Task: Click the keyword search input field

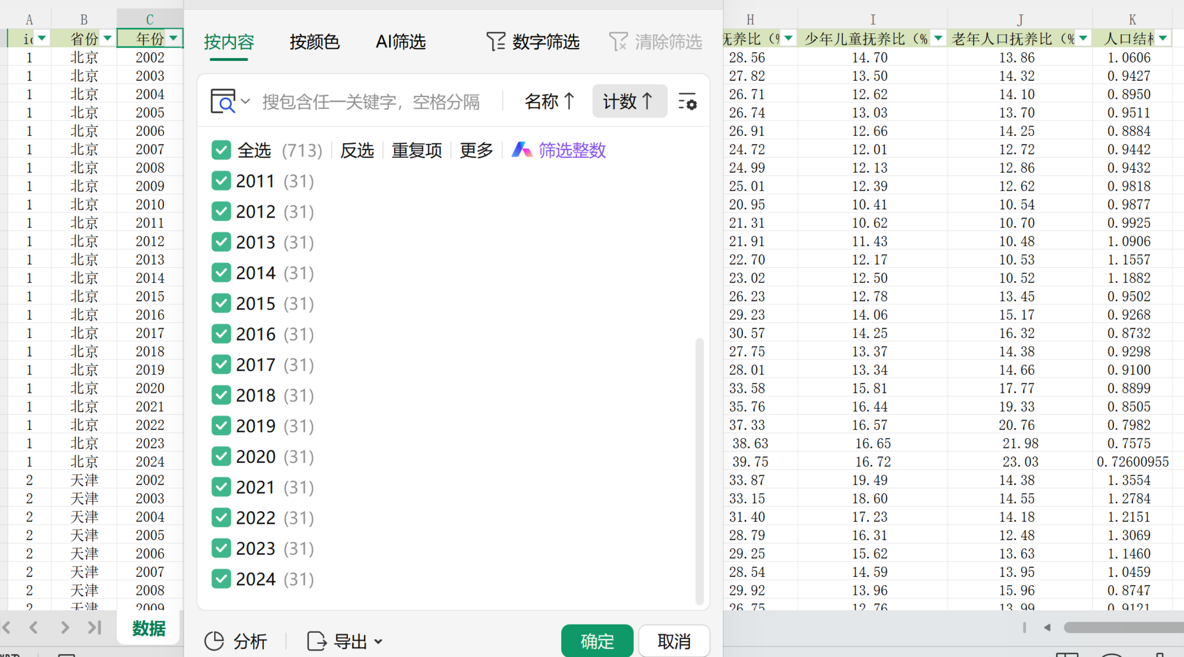Action: click(371, 102)
